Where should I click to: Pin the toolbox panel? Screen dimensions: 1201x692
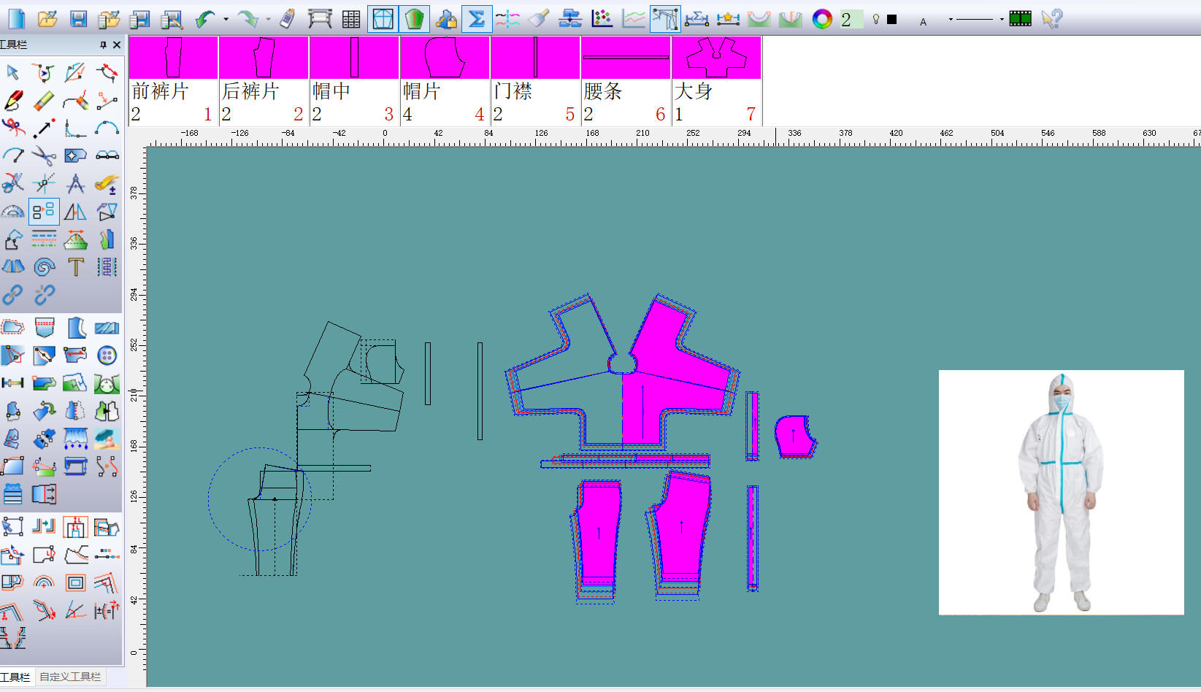103,45
